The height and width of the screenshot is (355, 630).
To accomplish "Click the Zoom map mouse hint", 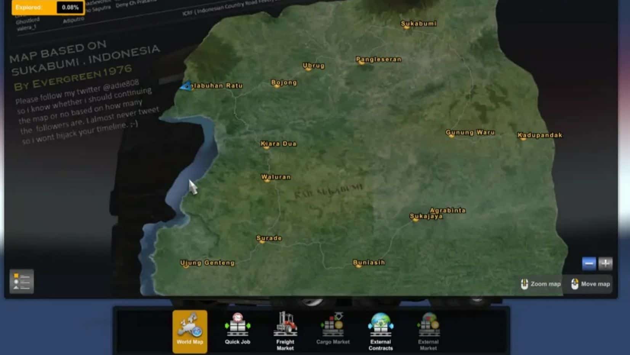I will click(x=541, y=284).
